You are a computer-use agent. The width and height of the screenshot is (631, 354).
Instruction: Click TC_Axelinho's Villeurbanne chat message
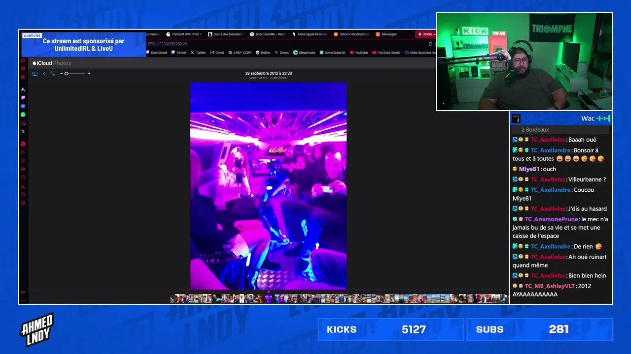click(x=560, y=179)
